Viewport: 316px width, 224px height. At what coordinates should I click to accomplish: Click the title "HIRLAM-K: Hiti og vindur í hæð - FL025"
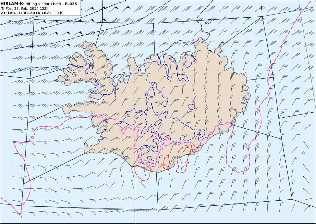click(39, 4)
